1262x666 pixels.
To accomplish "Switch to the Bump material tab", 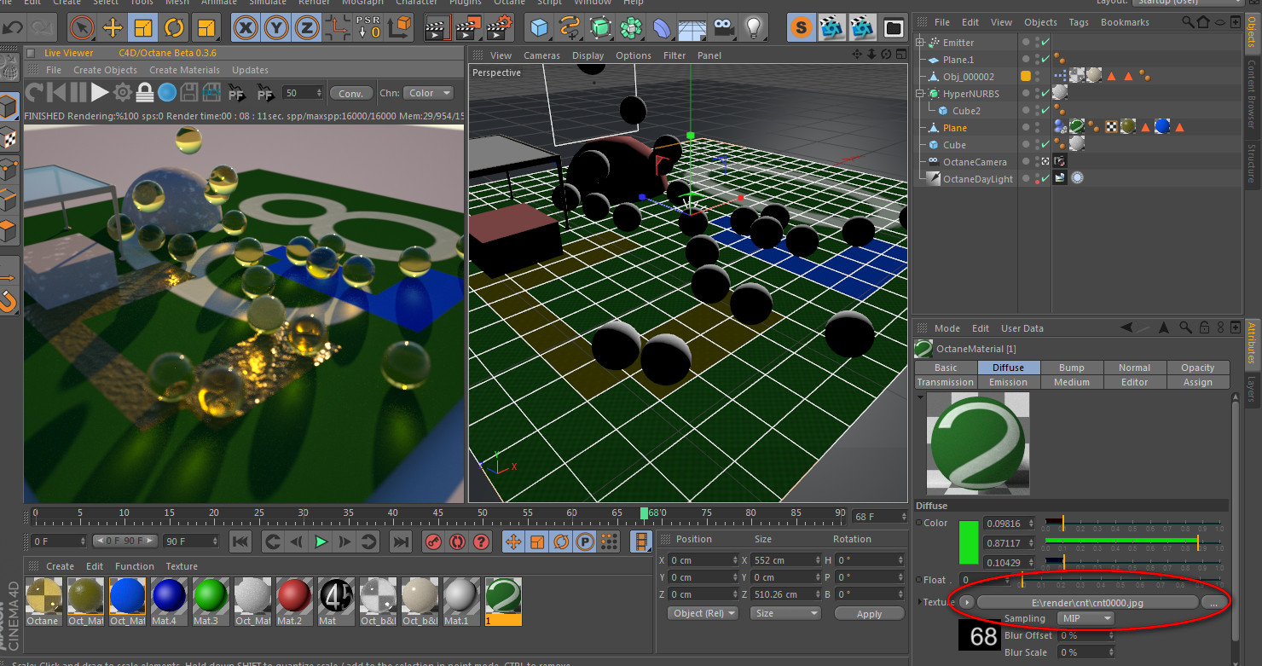I will coord(1071,368).
